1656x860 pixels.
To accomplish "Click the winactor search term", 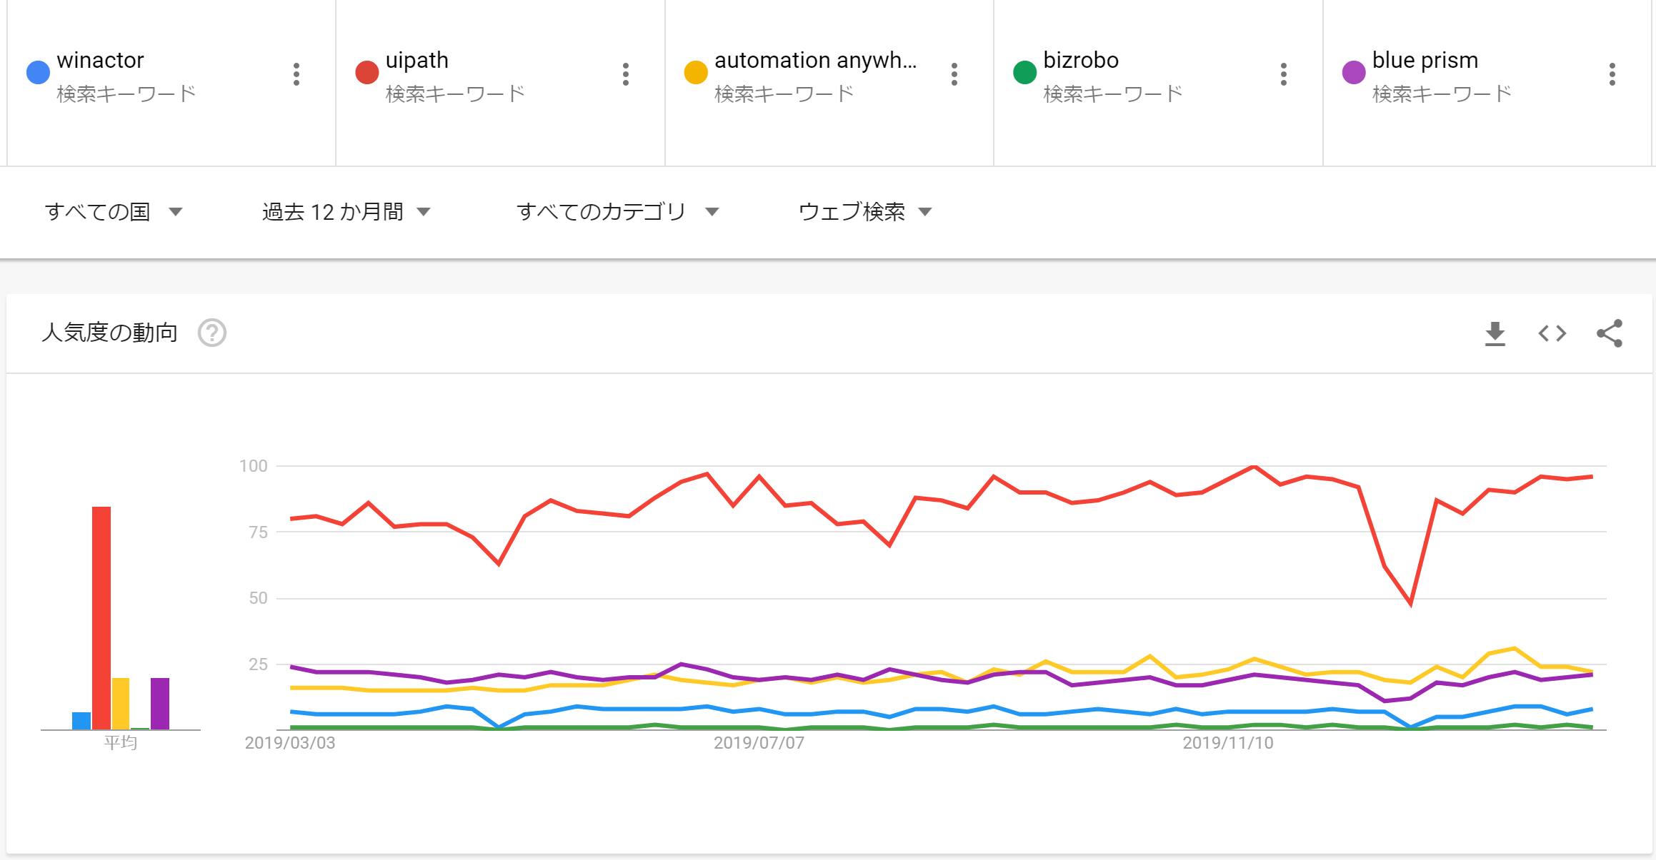I will (101, 61).
